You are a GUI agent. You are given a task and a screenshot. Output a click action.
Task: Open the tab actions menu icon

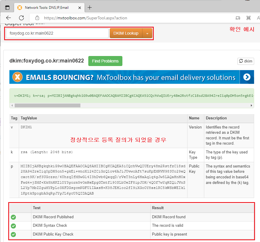coord(7,8)
